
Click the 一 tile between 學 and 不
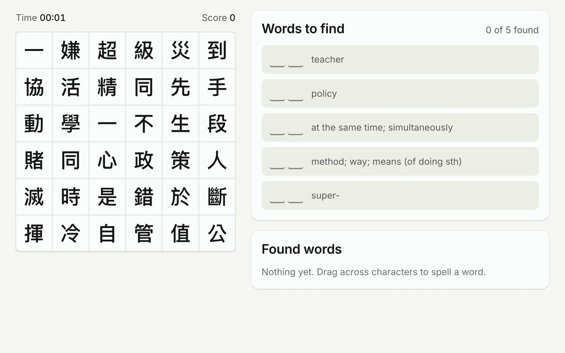(107, 124)
